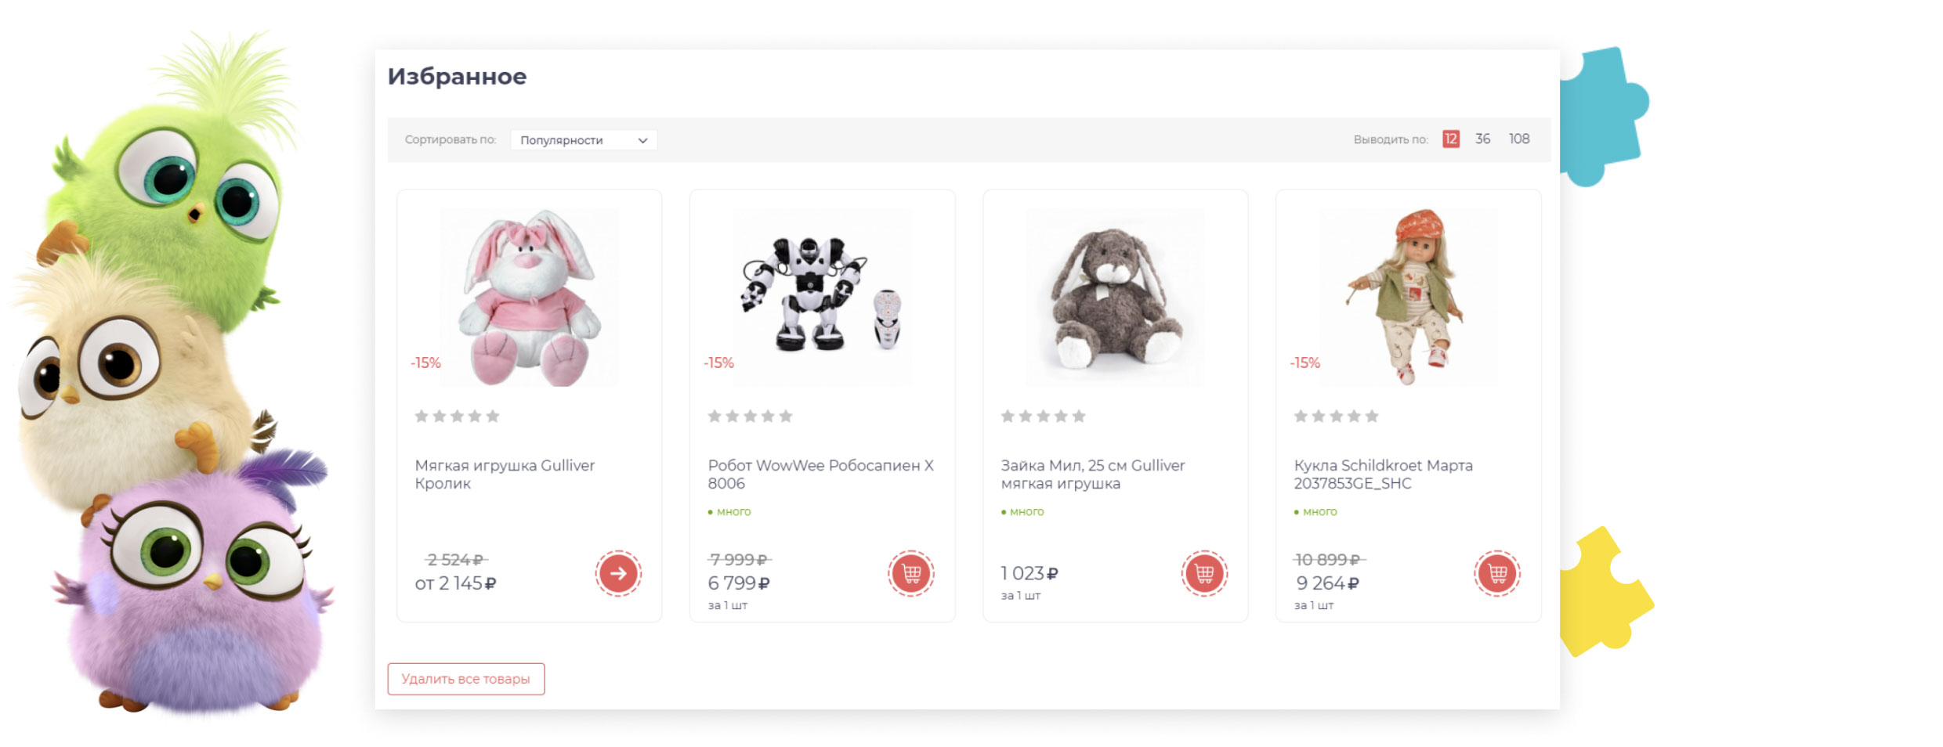This screenshot has height=747, width=1943.
Task: Open Робот WowWee Робосапиен X 8006 link
Action: click(820, 474)
